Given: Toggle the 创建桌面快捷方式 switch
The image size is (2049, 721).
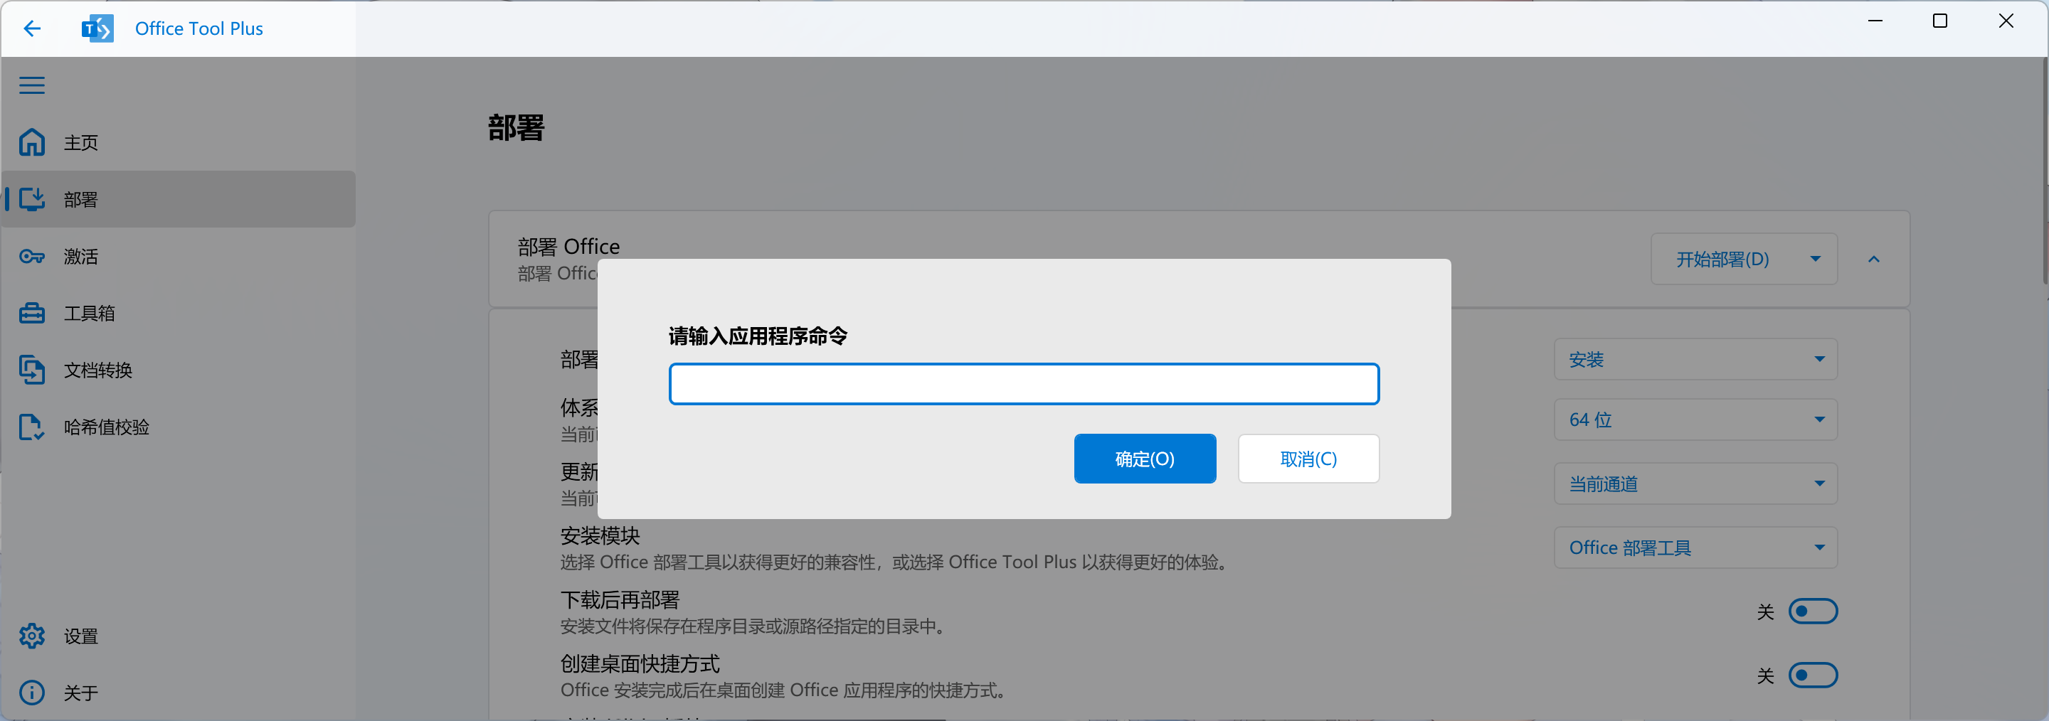Looking at the screenshot, I should (1812, 675).
